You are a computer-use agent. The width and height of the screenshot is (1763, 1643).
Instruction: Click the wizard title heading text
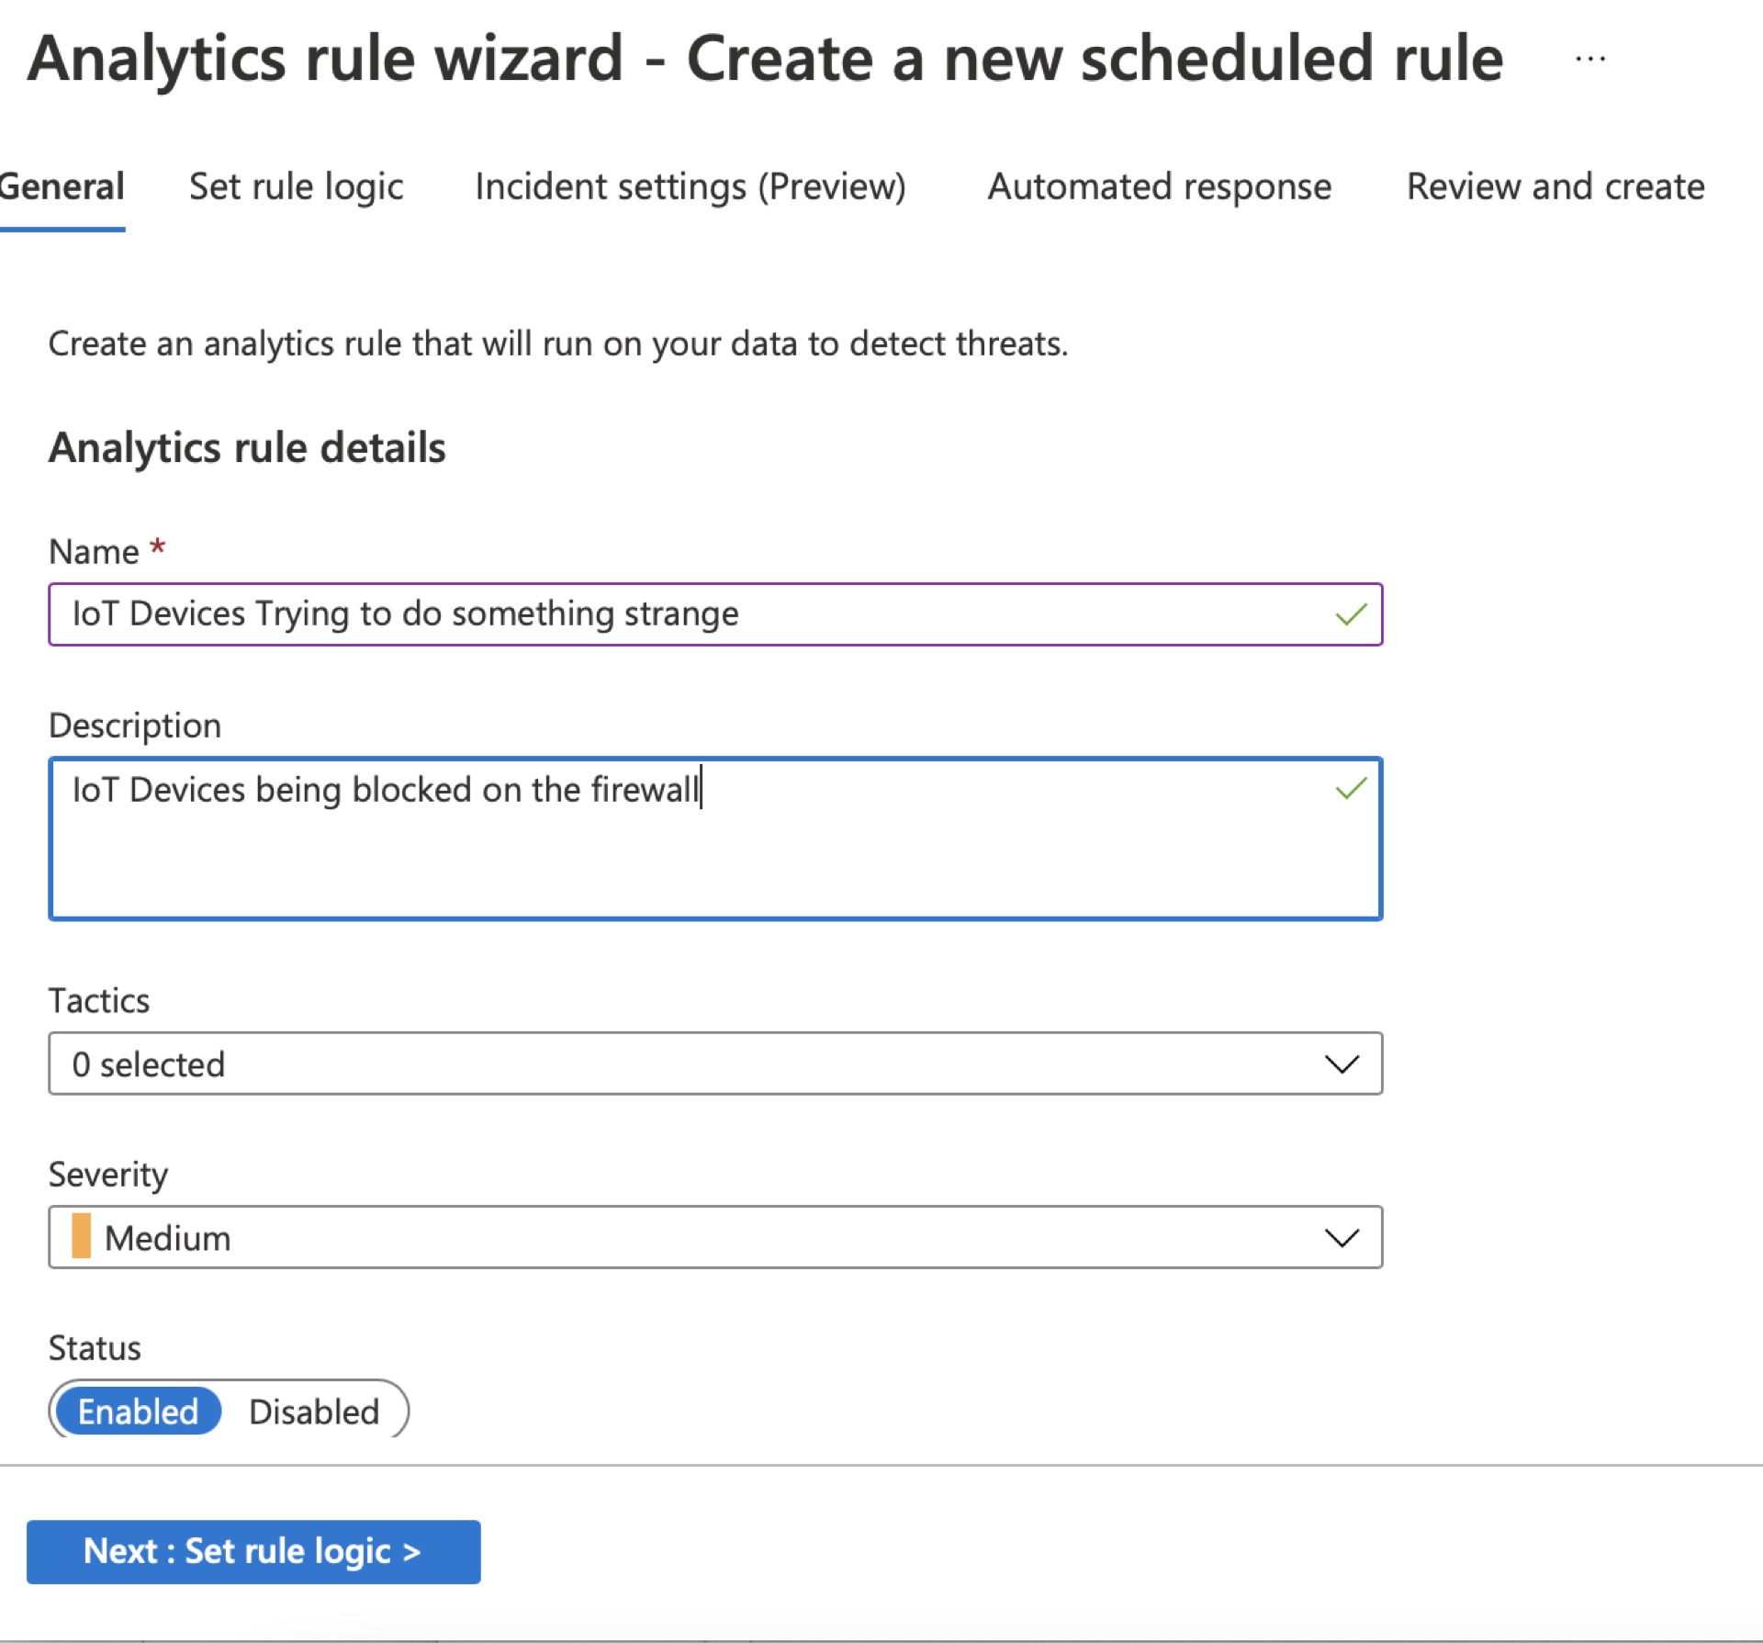pyautogui.click(x=765, y=59)
